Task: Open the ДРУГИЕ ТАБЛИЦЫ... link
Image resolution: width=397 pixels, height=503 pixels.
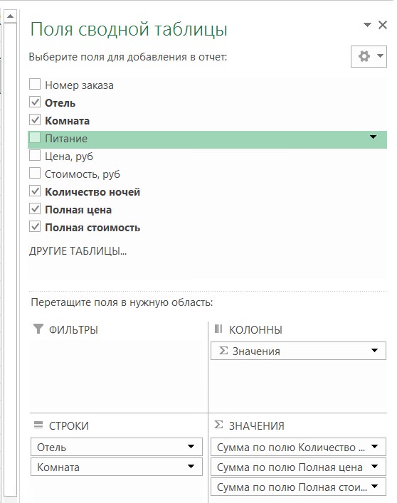Action: point(78,251)
